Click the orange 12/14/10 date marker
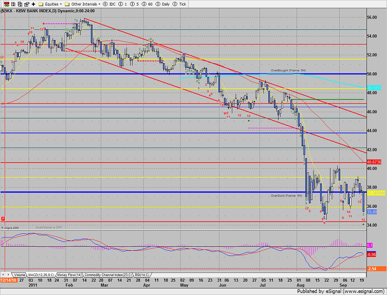The image size is (387, 295). pyautogui.click(x=8, y=280)
